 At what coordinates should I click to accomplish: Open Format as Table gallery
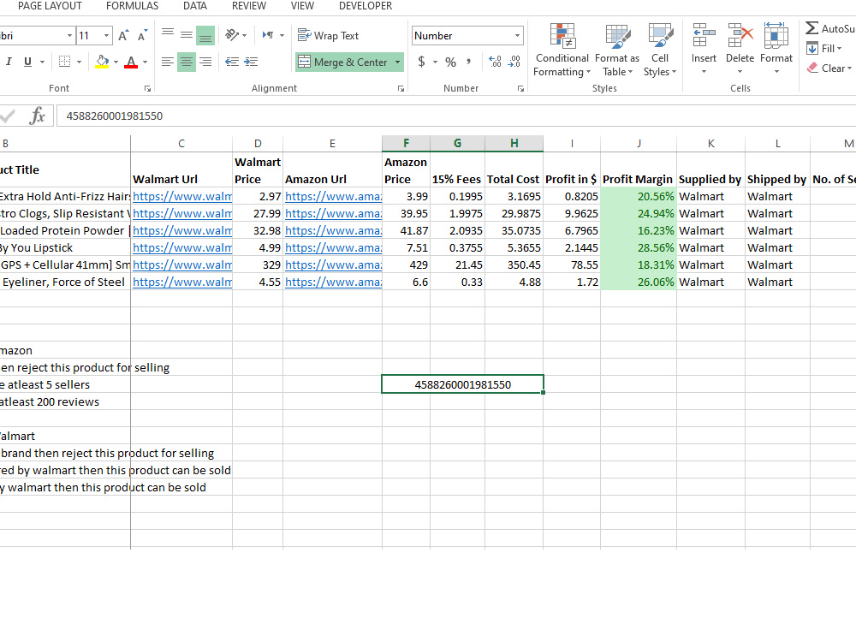pyautogui.click(x=617, y=51)
